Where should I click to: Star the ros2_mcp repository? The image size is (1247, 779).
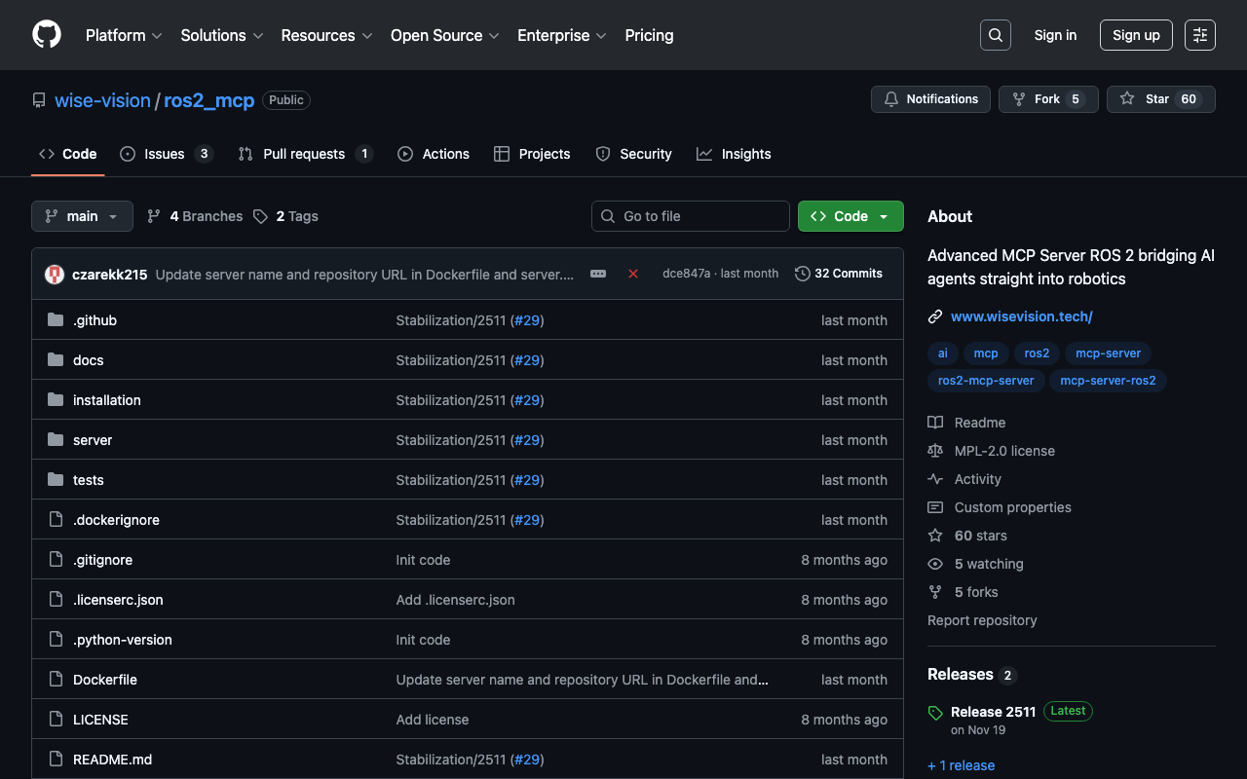pyautogui.click(x=1160, y=99)
